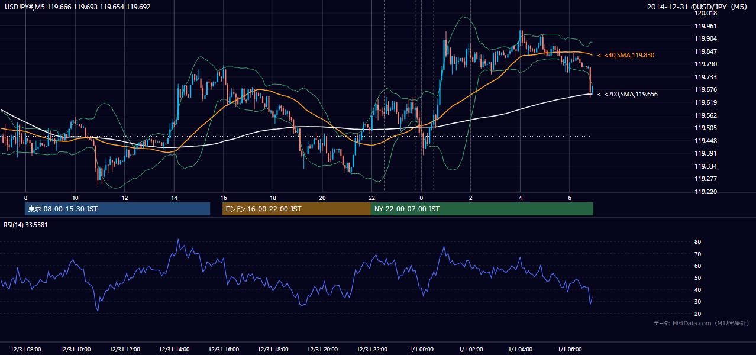
Task: Click price axis value 119.676
Action: point(705,89)
